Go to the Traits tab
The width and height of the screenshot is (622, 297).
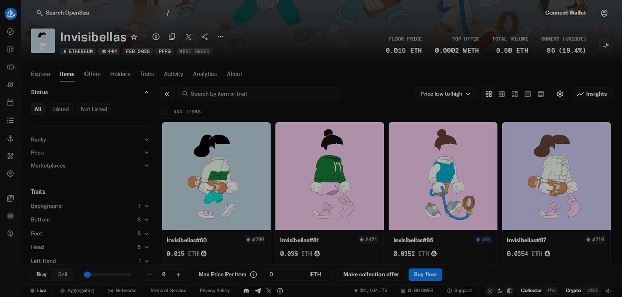[x=147, y=74]
